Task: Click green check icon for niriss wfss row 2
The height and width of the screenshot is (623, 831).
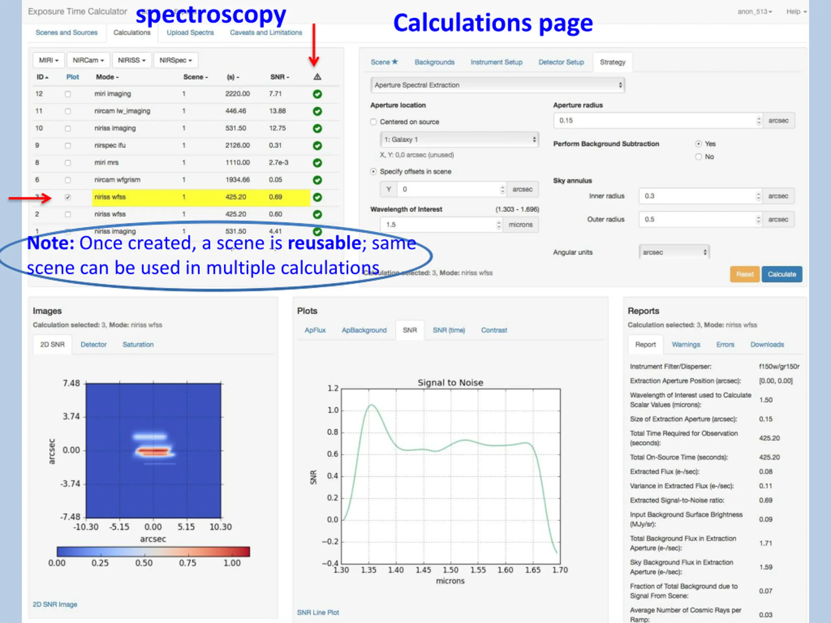Action: coord(317,214)
